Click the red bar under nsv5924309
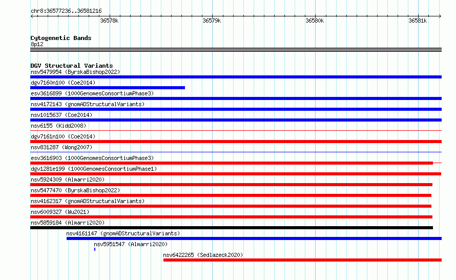456x280 pixels. (231, 185)
